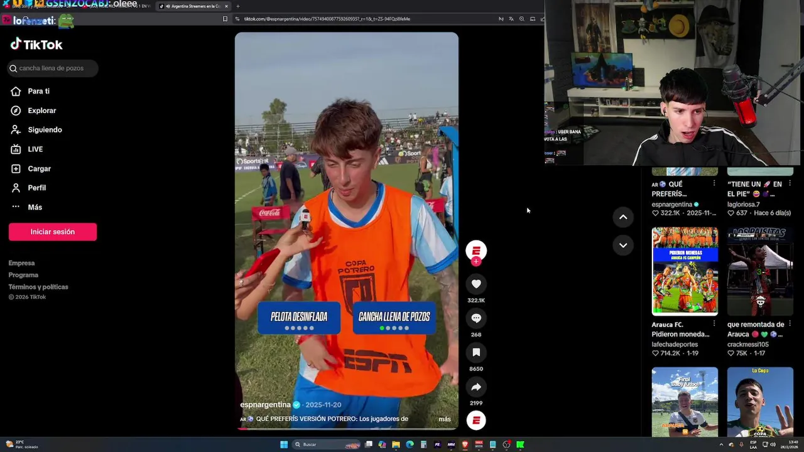The height and width of the screenshot is (452, 804).
Task: Click espnargentina under QUÉ PREFERÍS card
Action: coord(671,204)
